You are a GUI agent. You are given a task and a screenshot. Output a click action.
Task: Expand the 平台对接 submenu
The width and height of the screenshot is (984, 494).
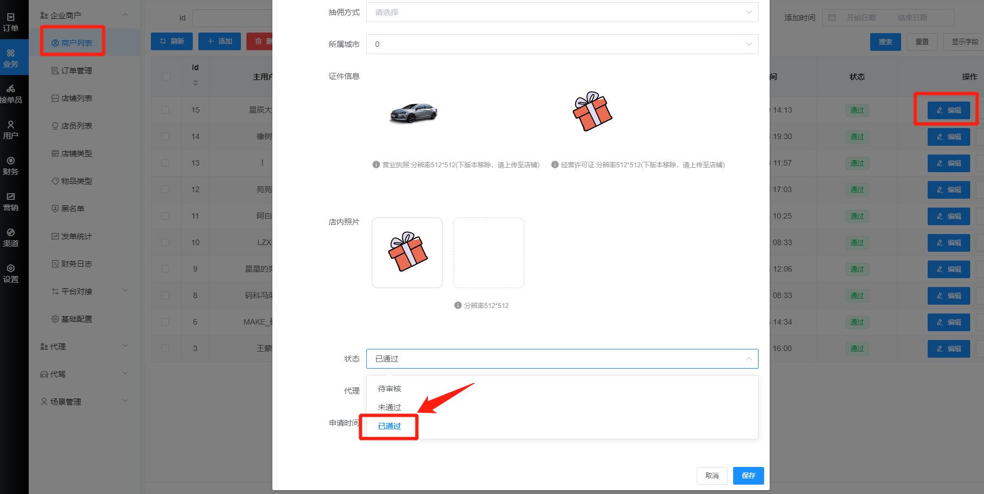tap(88, 291)
